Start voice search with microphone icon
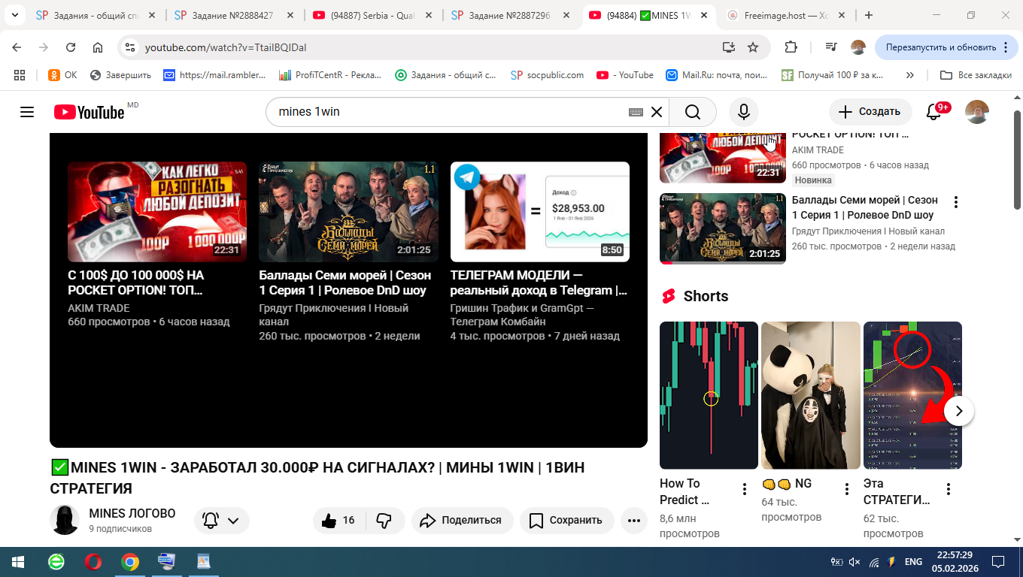The image size is (1023, 577). pos(743,112)
